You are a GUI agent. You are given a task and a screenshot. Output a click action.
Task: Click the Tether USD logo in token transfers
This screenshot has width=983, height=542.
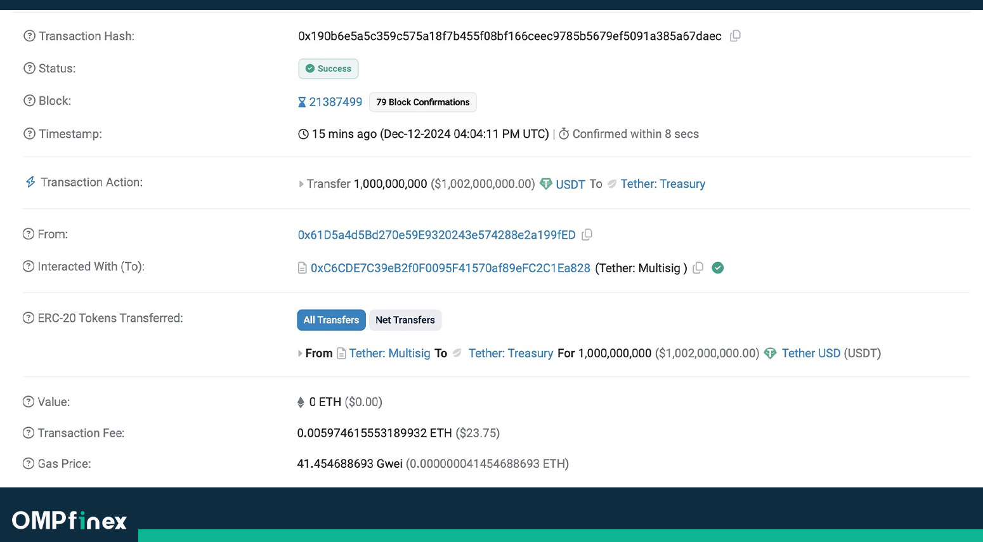pos(770,354)
